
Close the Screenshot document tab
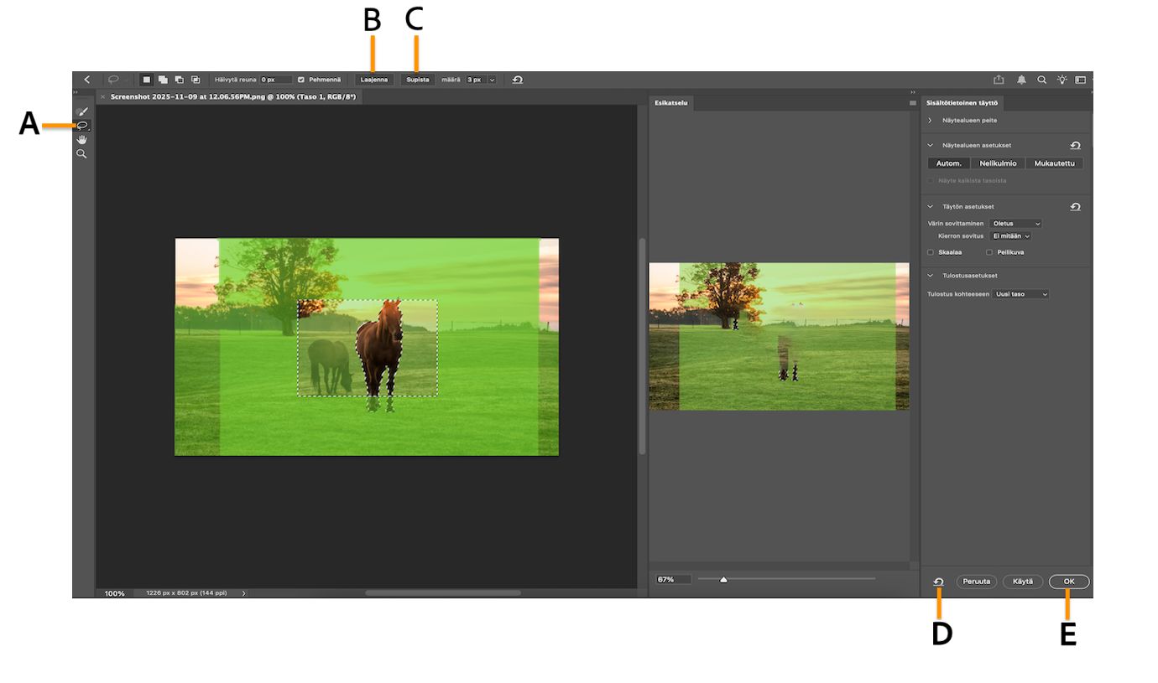[x=102, y=97]
